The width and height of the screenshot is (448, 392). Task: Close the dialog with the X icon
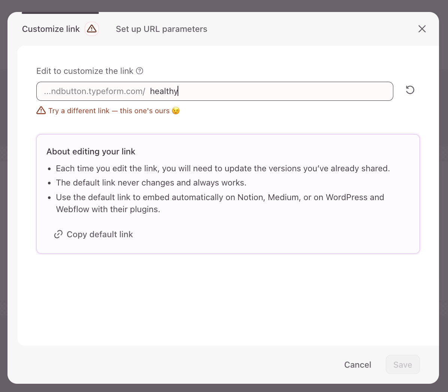(422, 29)
